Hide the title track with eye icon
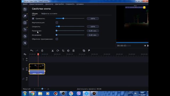This screenshot has width=170, height=96. click(27, 59)
